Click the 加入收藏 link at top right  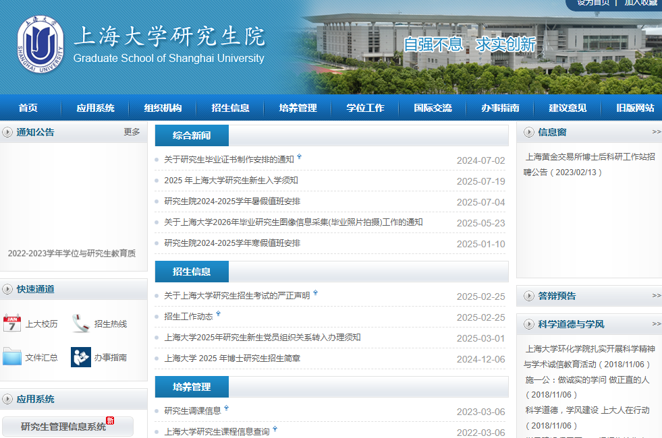(x=640, y=3)
